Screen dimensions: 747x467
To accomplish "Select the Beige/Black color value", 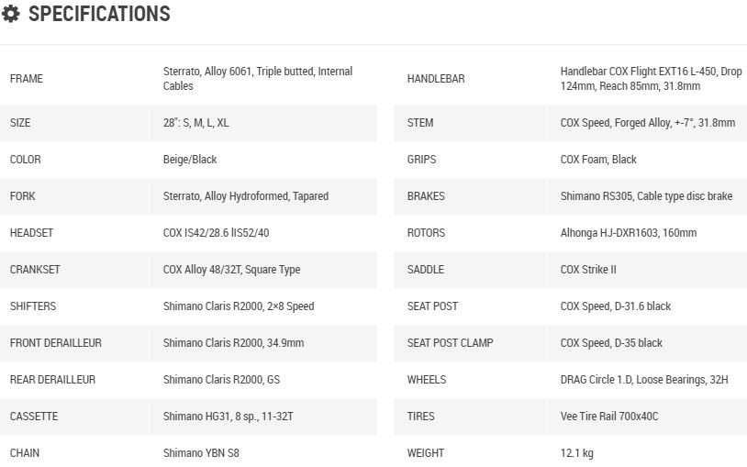I will (190, 160).
